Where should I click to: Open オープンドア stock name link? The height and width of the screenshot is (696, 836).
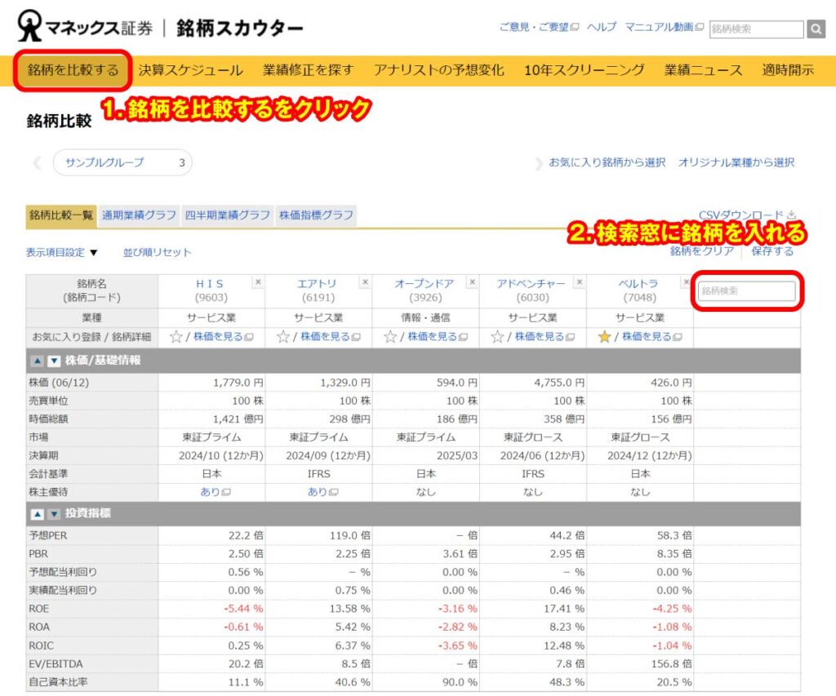point(425,284)
